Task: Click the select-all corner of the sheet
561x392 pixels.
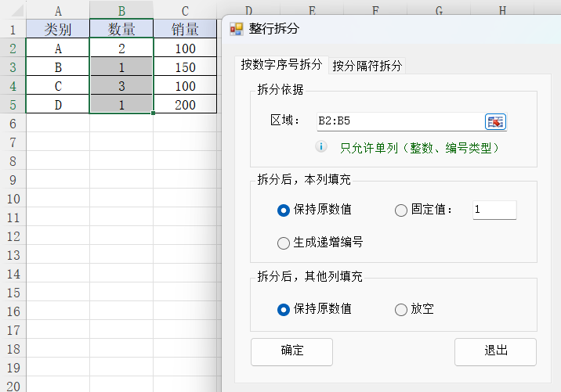Action: point(16,10)
